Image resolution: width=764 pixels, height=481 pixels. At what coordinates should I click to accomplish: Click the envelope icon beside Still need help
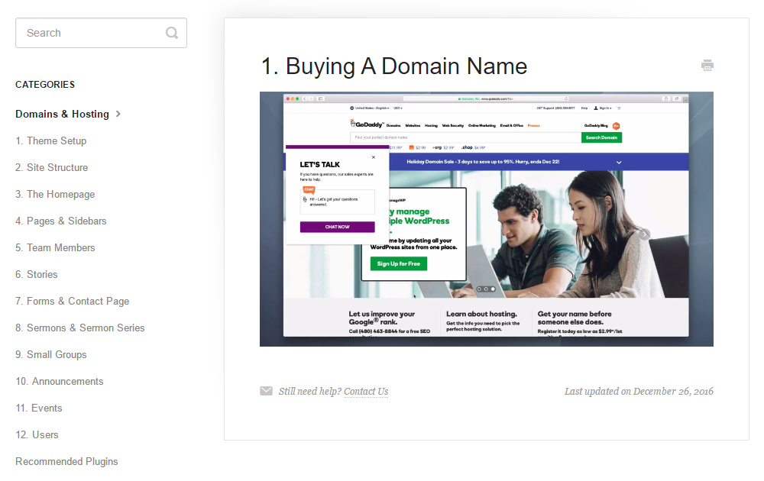pos(266,391)
